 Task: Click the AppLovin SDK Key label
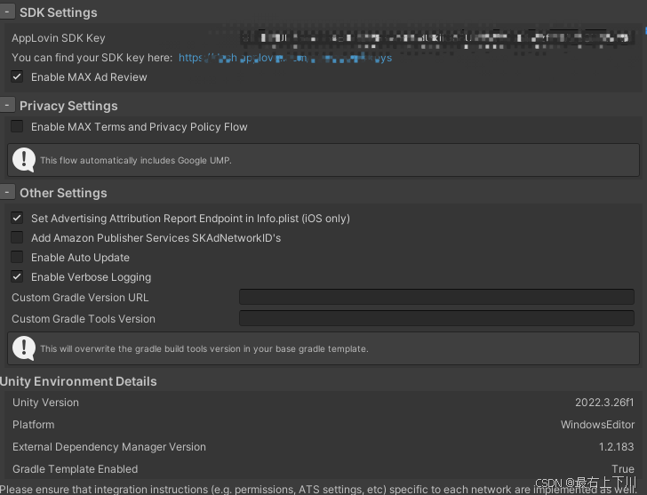[x=58, y=38]
